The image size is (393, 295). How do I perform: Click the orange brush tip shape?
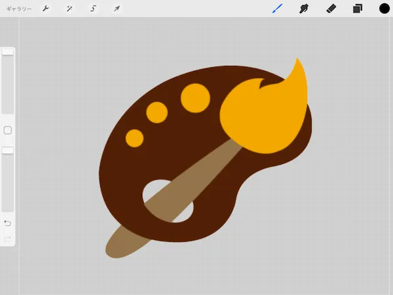(264, 113)
